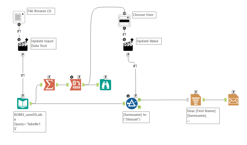The height and width of the screenshot is (145, 247).
Task: Select the Report Text tool icon
Action: point(196,100)
